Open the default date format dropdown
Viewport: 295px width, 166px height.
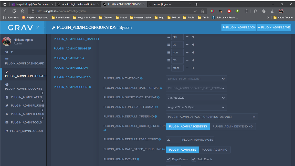196,88
